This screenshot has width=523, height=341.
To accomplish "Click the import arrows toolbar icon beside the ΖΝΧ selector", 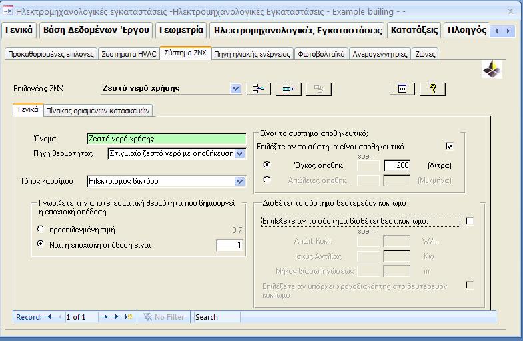I will pos(258,89).
